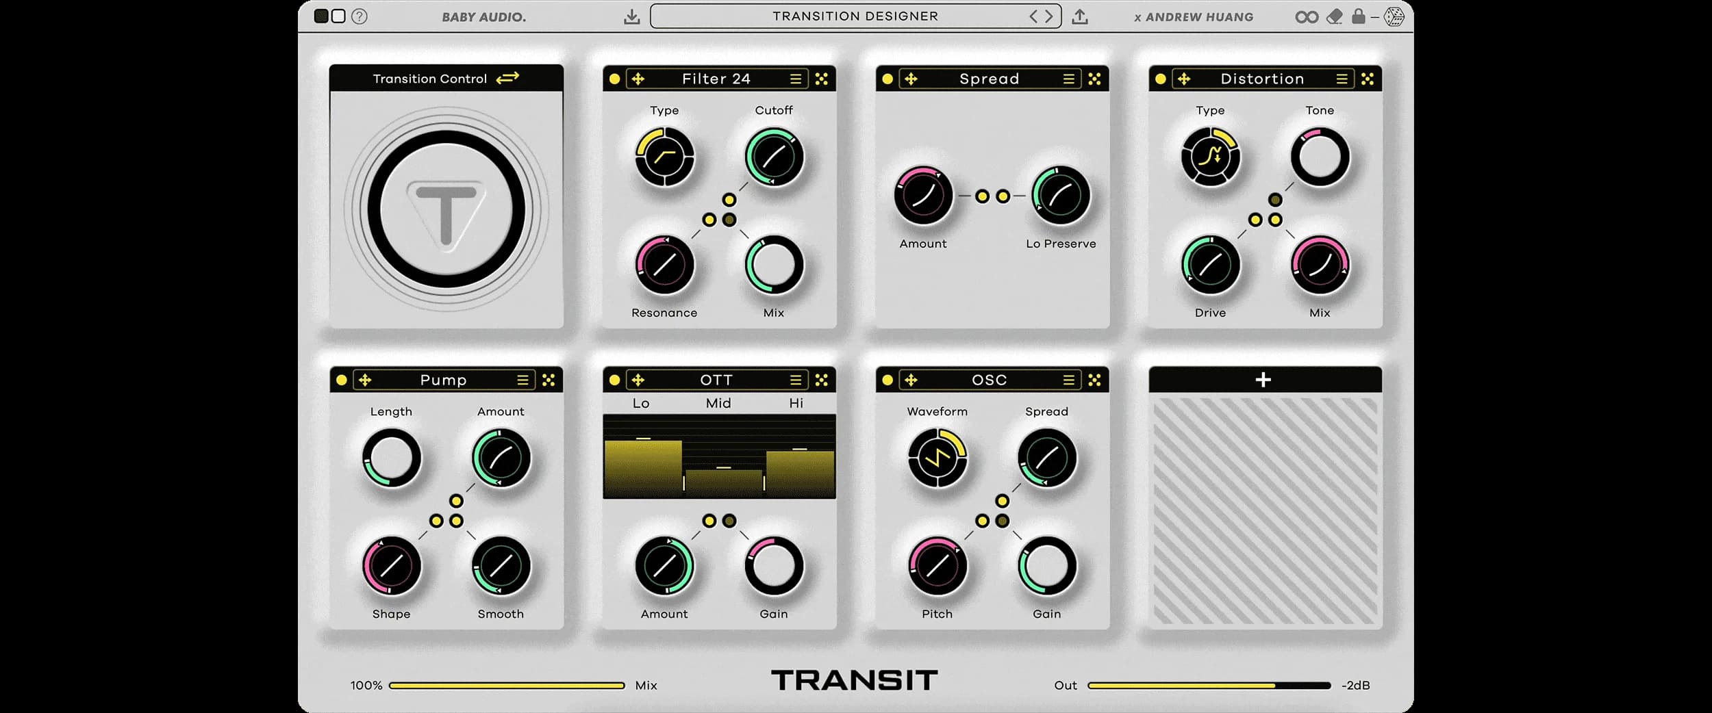Click the share/export preset icon beside the arrows

(x=1081, y=16)
